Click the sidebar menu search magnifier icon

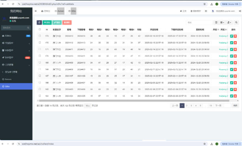coord(28,28)
